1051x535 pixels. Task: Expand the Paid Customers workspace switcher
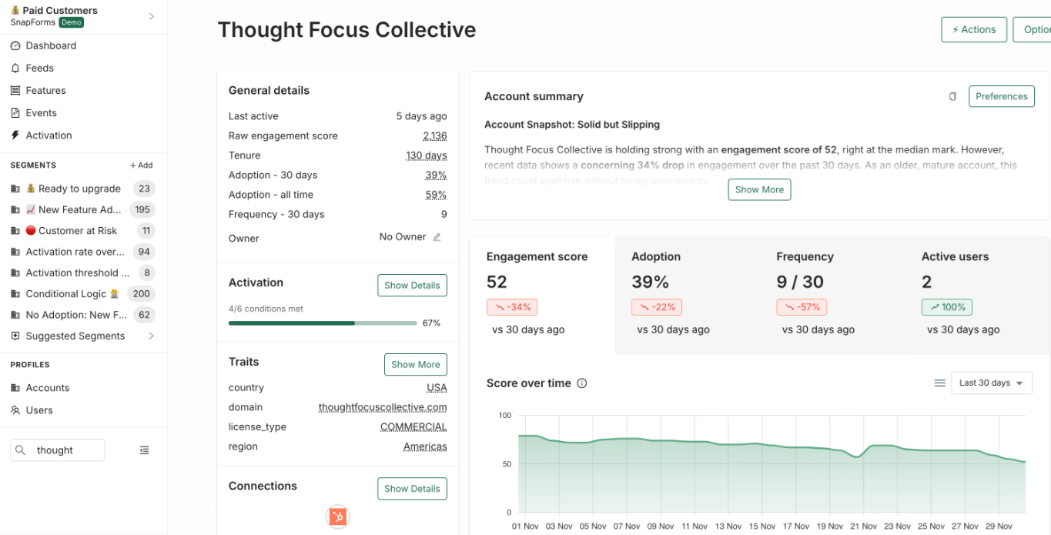[151, 16]
